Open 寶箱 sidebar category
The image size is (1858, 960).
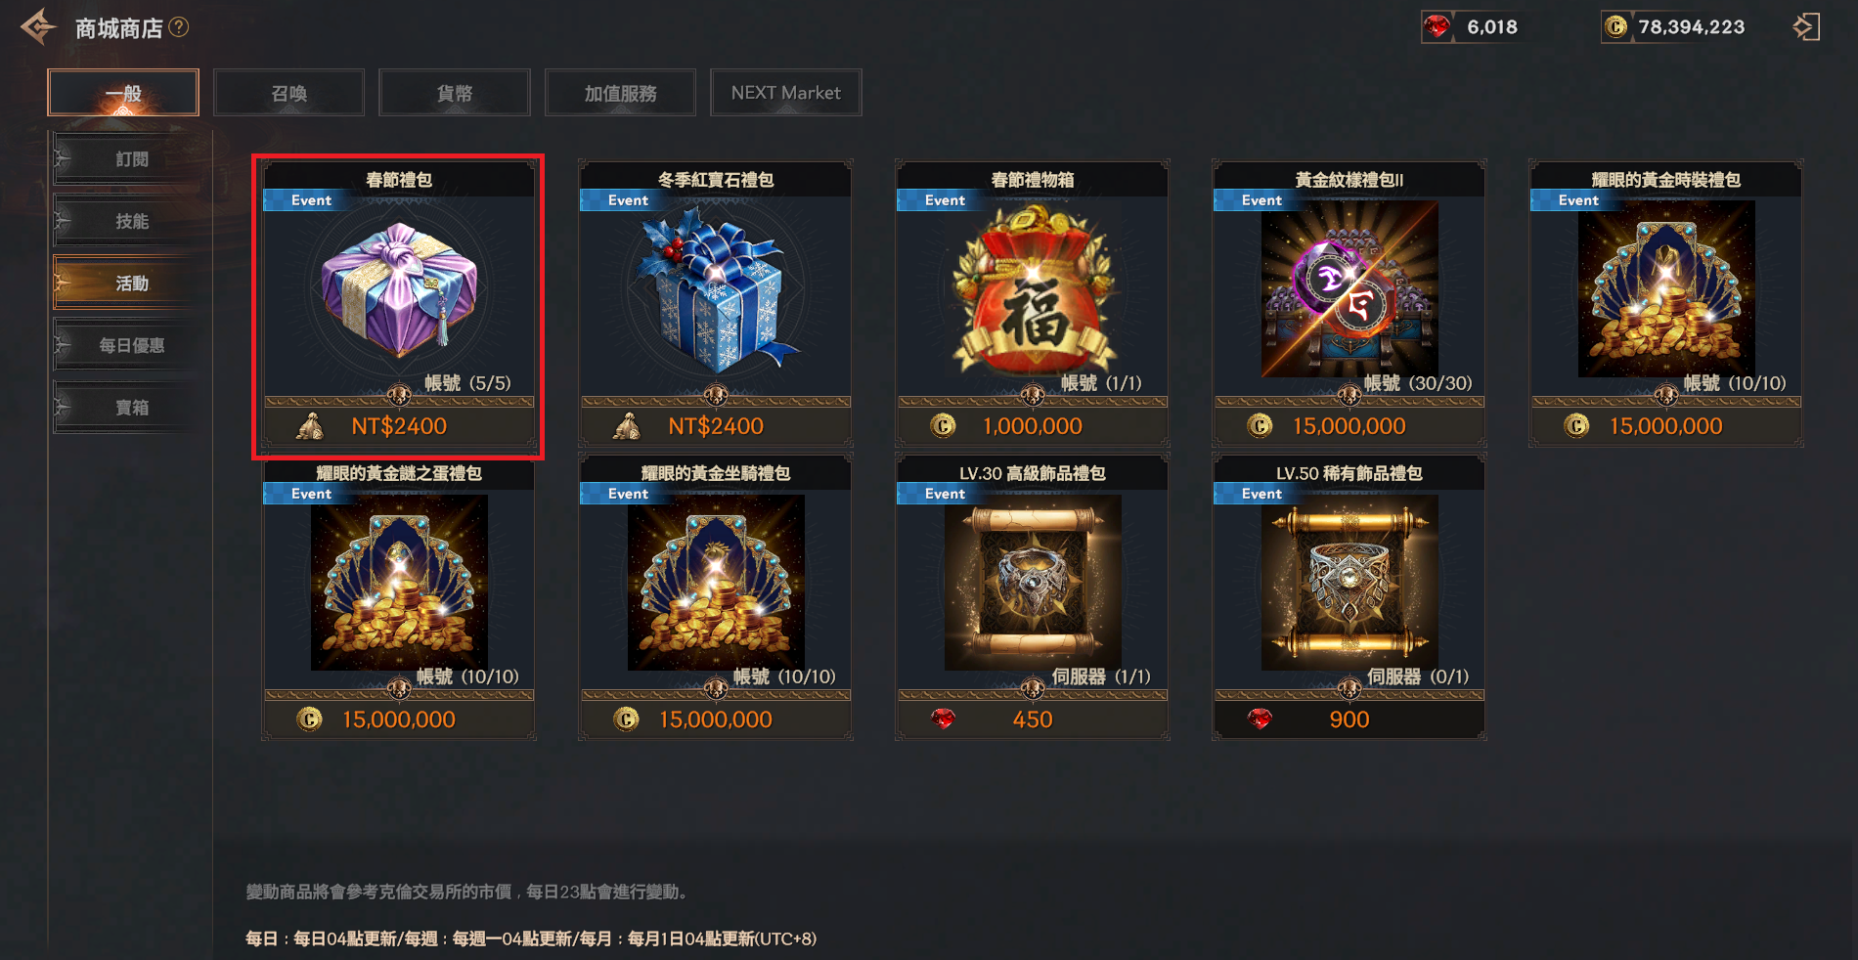click(x=132, y=408)
